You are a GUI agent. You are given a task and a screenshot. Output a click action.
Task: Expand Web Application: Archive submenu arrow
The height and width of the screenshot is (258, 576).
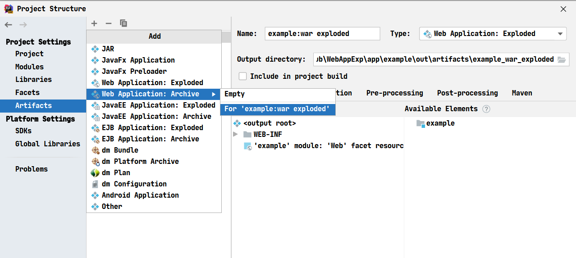click(x=214, y=94)
